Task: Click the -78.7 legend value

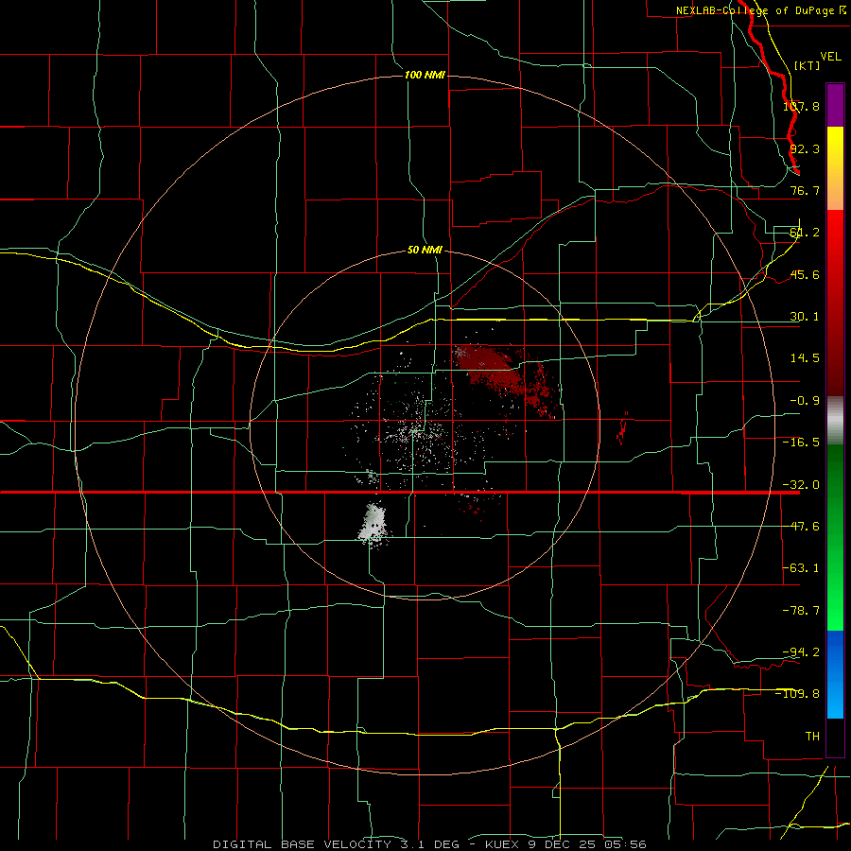Action: [801, 611]
